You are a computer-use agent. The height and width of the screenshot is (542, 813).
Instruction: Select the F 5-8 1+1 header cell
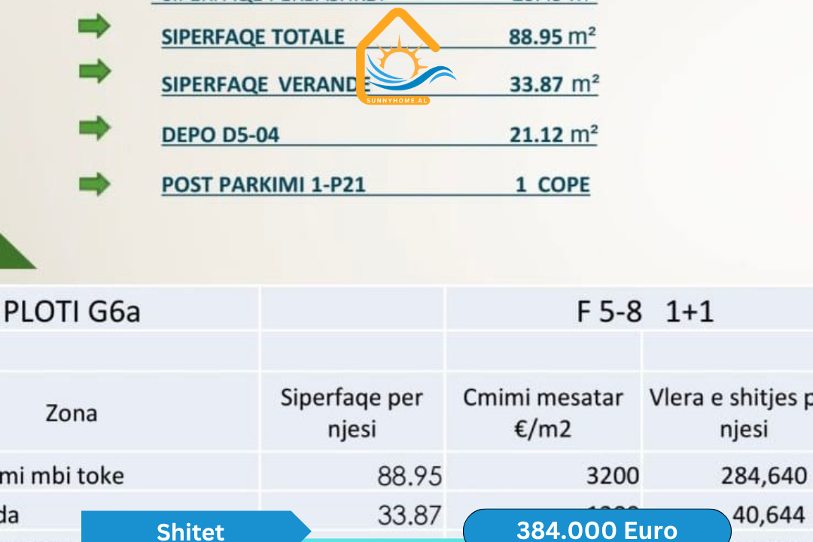[645, 312]
